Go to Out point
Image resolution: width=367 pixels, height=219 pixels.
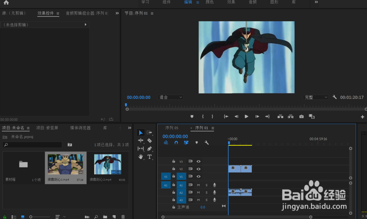pyautogui.click(x=267, y=117)
